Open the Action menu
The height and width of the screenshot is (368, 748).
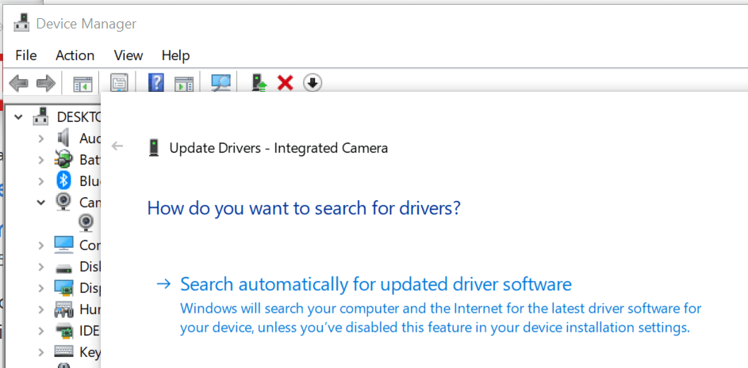click(x=75, y=55)
